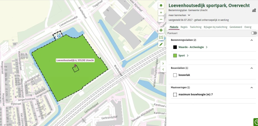Open the map legend help icon
258x126 pixels.
[161, 37]
